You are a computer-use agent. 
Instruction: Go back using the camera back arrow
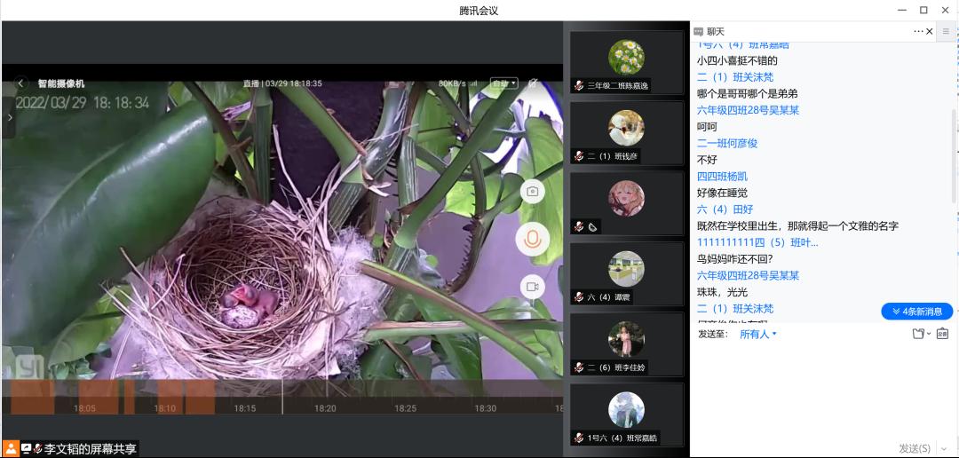[21, 83]
